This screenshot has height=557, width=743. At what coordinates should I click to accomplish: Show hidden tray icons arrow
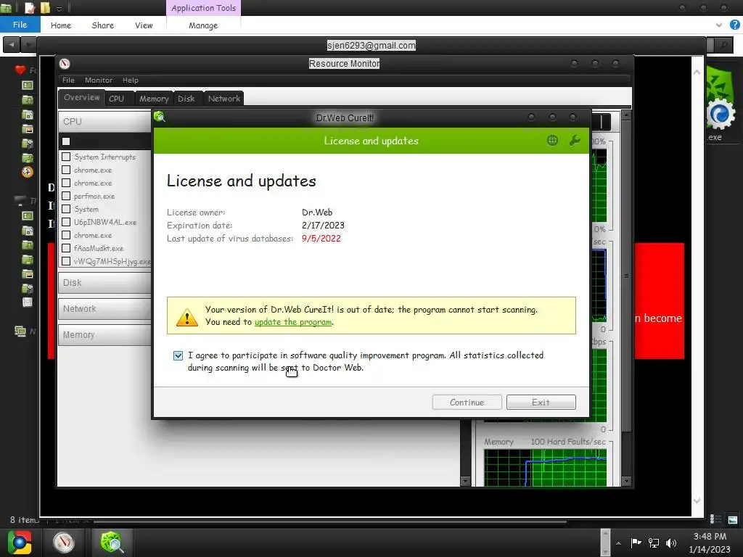tap(618, 543)
